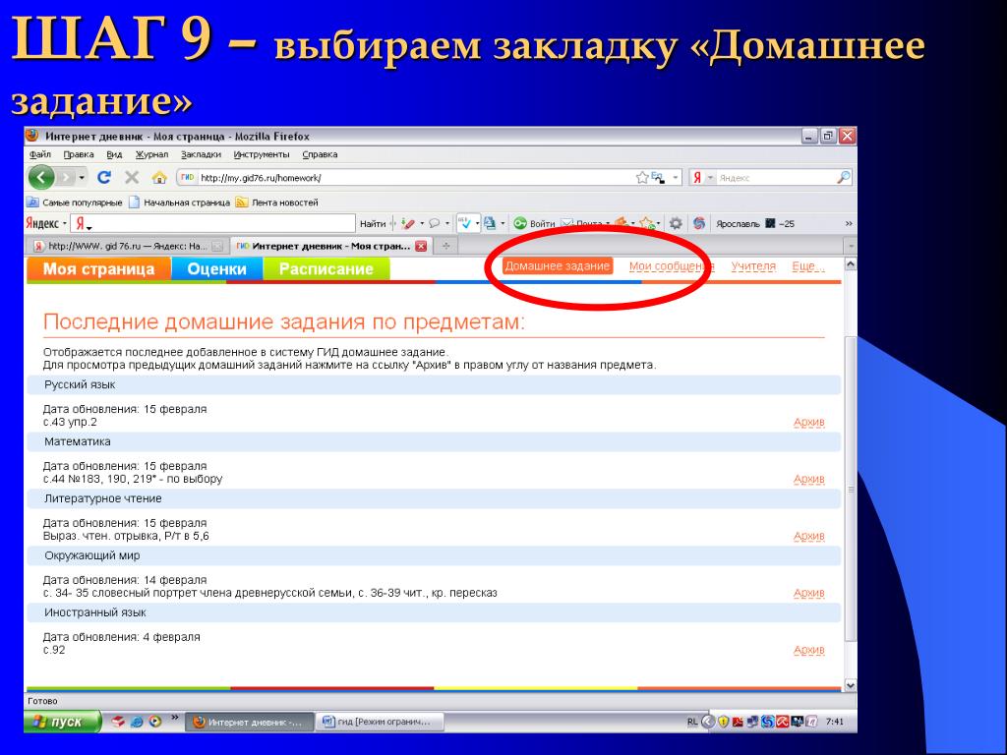Open the Лента новостей feed bookmark
Screen dimensions: 1007x755
[x=276, y=203]
